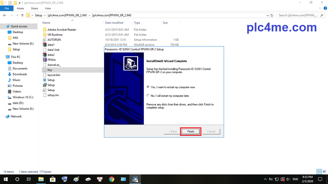This screenshot has height=184, width=328.
Task: Select data1 WinRAR archive
Action: point(51,45)
